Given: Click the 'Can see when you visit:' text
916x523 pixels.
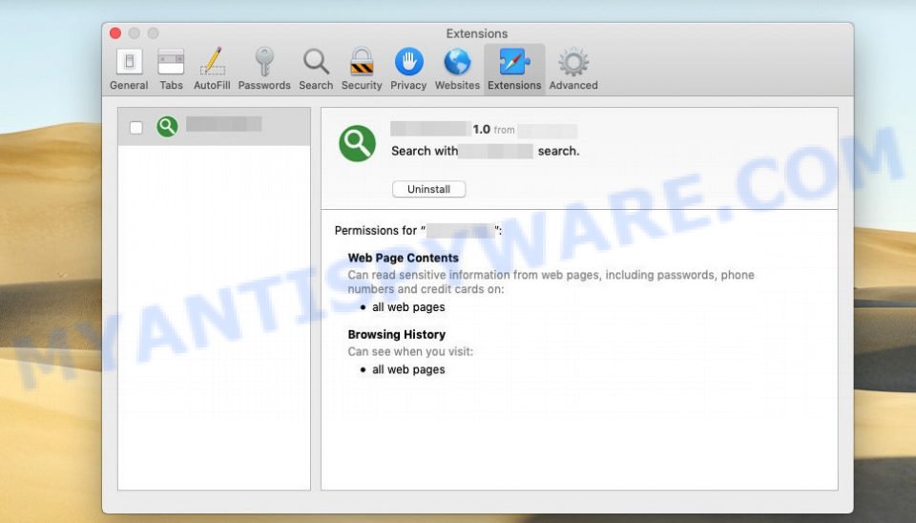Looking at the screenshot, I should tap(410, 352).
